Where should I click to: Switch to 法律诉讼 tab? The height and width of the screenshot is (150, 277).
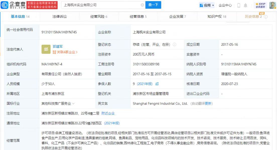pos(59,16)
